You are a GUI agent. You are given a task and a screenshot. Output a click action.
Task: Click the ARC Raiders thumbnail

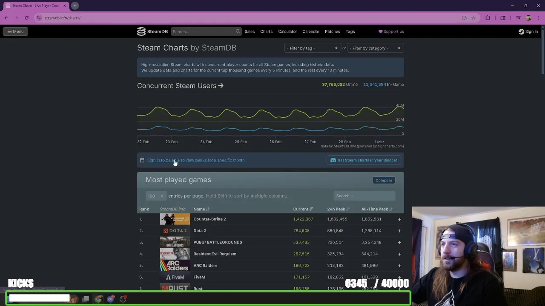tap(175, 266)
